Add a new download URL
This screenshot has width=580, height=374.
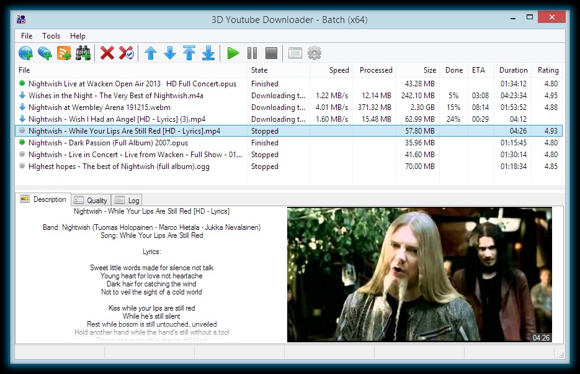26,53
